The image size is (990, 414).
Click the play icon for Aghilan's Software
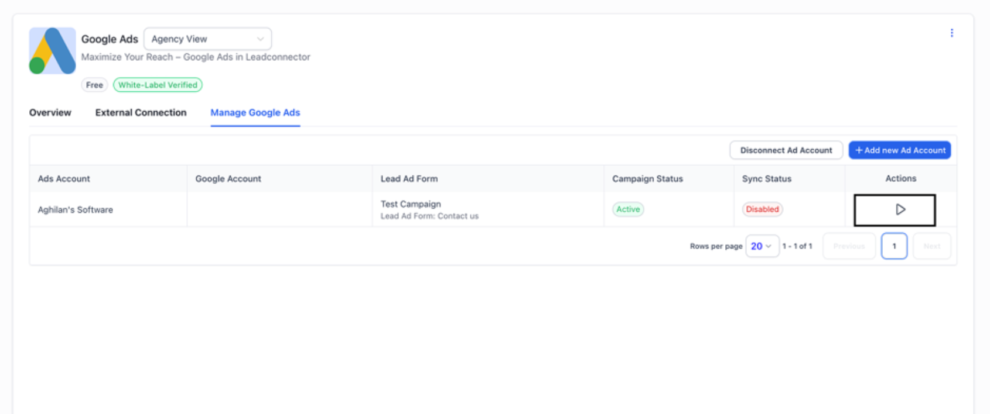click(900, 209)
